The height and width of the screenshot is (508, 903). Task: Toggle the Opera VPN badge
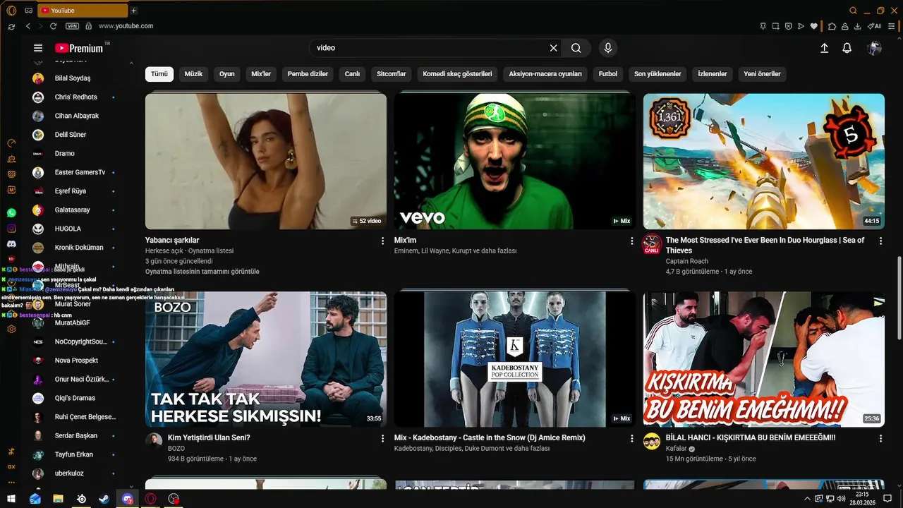[x=72, y=26]
